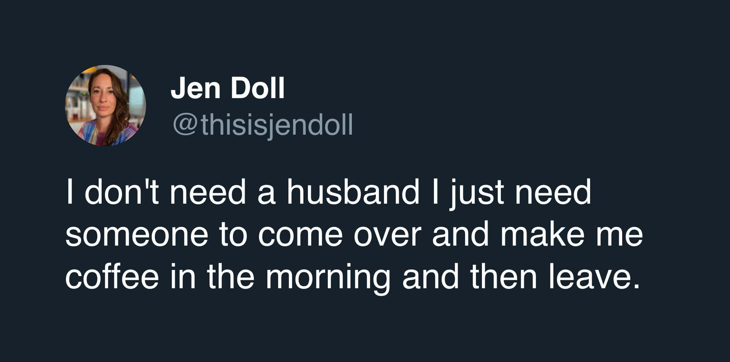The width and height of the screenshot is (730, 362).
Task: Click the "Doll" surname in the display name
Action: (258, 88)
